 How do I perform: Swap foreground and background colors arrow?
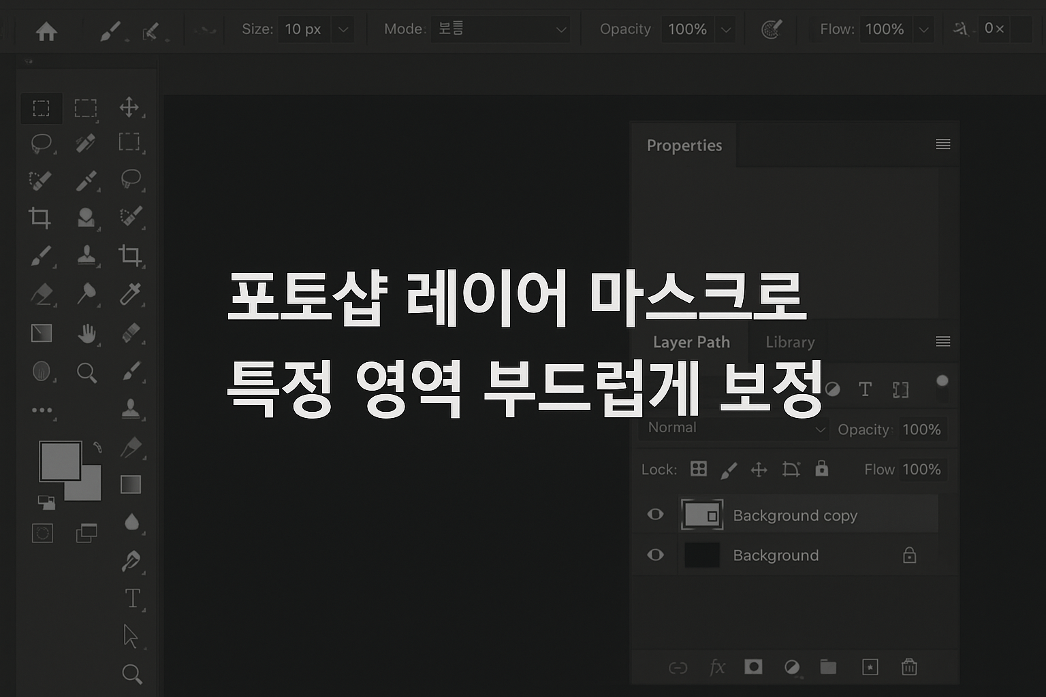(x=97, y=447)
